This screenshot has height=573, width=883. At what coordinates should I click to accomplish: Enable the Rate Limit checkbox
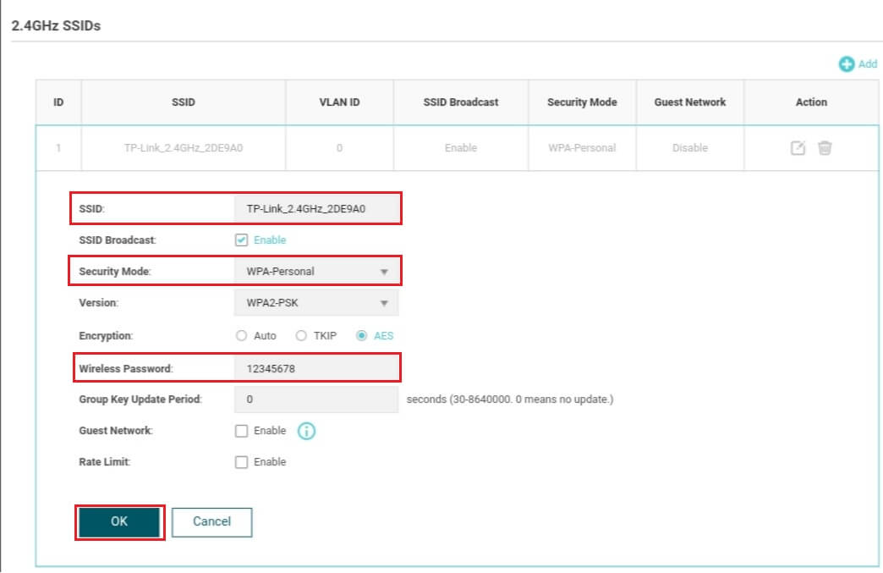[x=242, y=462]
